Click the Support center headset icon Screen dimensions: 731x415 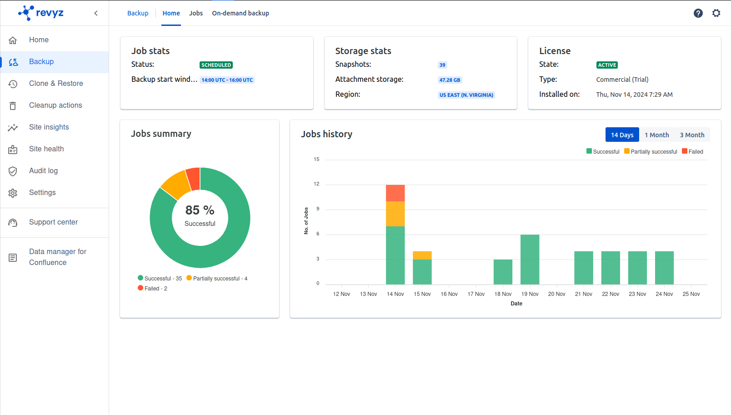click(13, 222)
